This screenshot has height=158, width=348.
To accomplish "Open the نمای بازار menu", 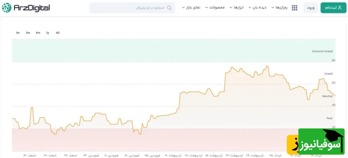I will [191, 7].
